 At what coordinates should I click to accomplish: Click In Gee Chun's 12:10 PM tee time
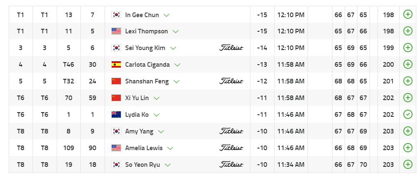point(290,15)
